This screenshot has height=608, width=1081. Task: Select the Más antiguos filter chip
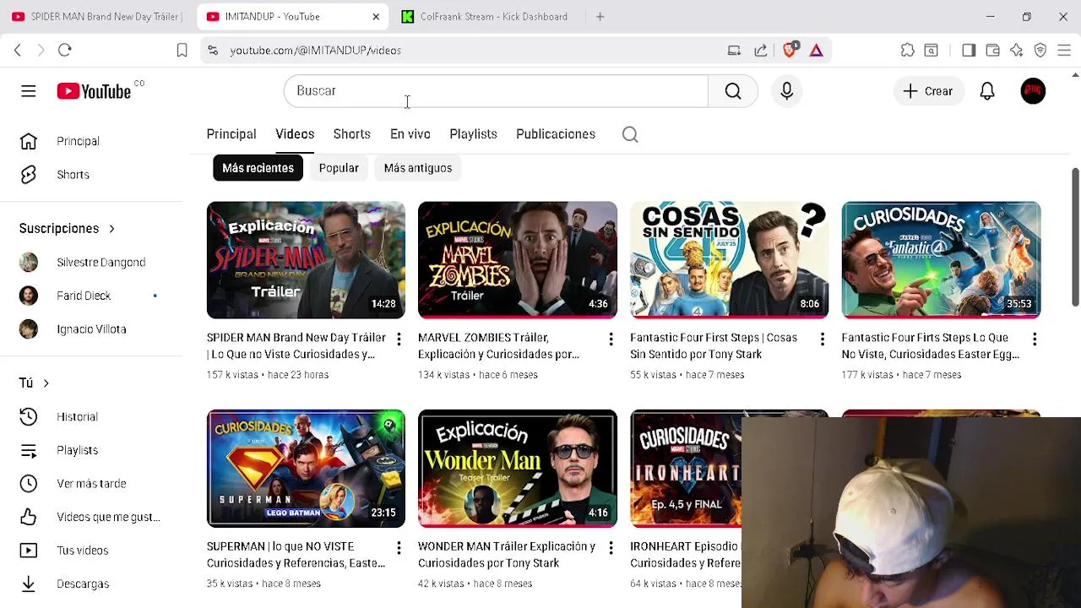coord(418,168)
